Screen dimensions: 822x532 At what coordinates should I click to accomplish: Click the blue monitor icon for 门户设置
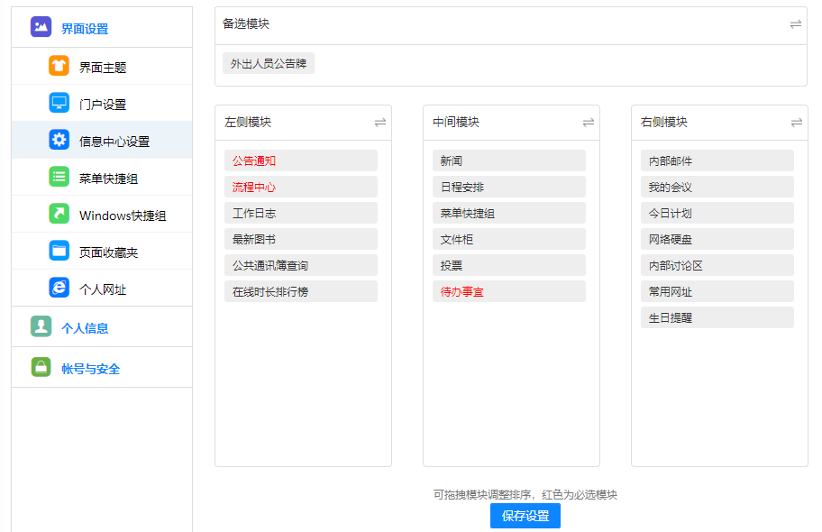click(x=59, y=103)
